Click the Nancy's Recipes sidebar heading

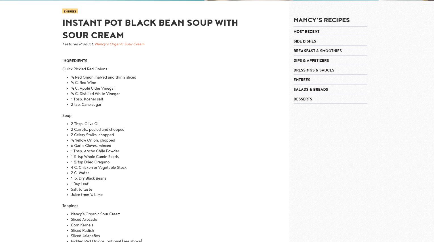click(321, 20)
